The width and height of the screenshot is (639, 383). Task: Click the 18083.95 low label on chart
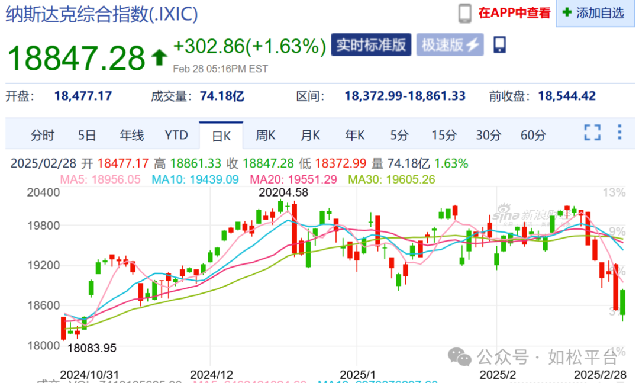click(92, 348)
